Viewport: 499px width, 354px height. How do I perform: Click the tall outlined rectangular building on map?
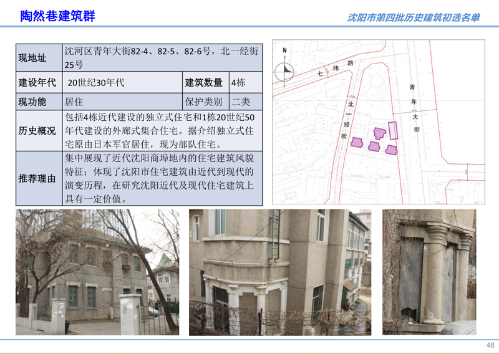click(393, 130)
